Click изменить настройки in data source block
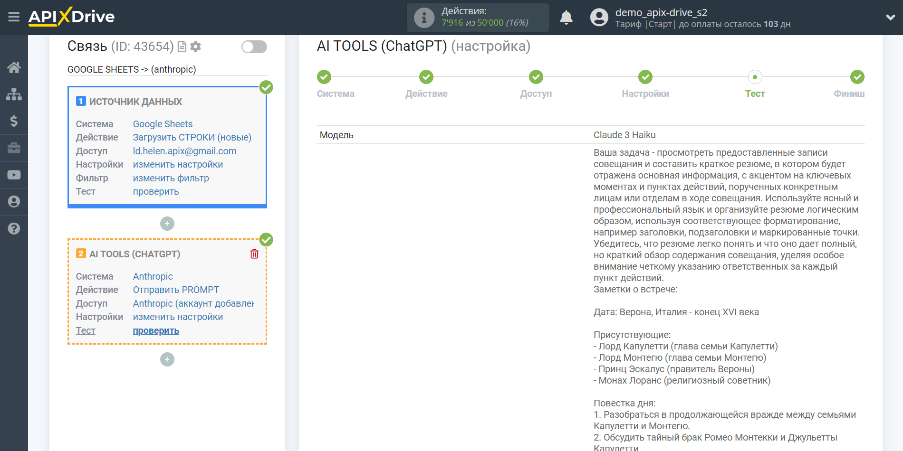Screen dimensions: 903x451 point(178,164)
